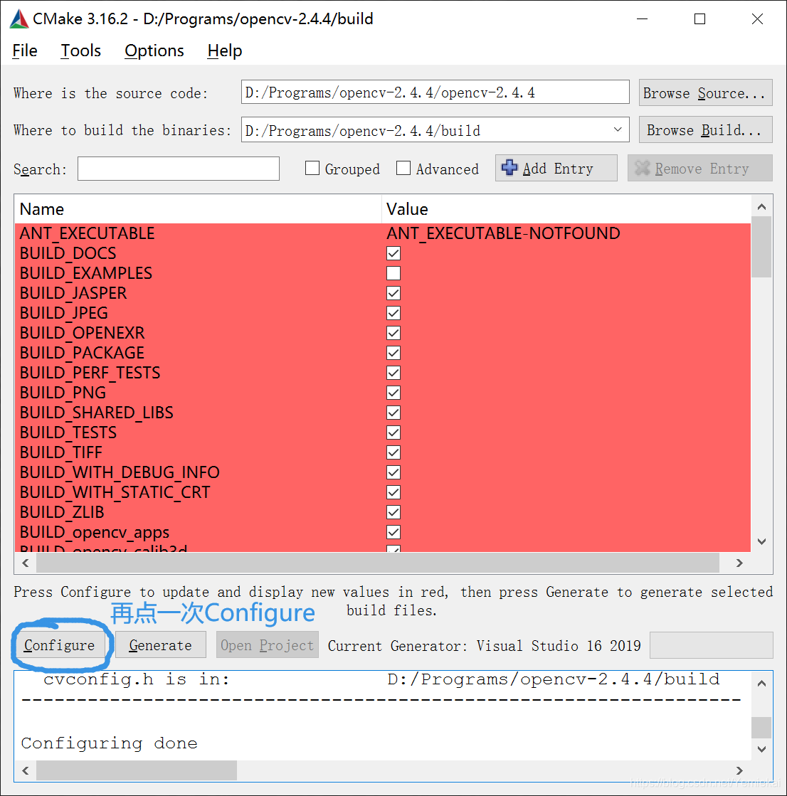Click the Value column header
The width and height of the screenshot is (787, 796).
click(566, 209)
